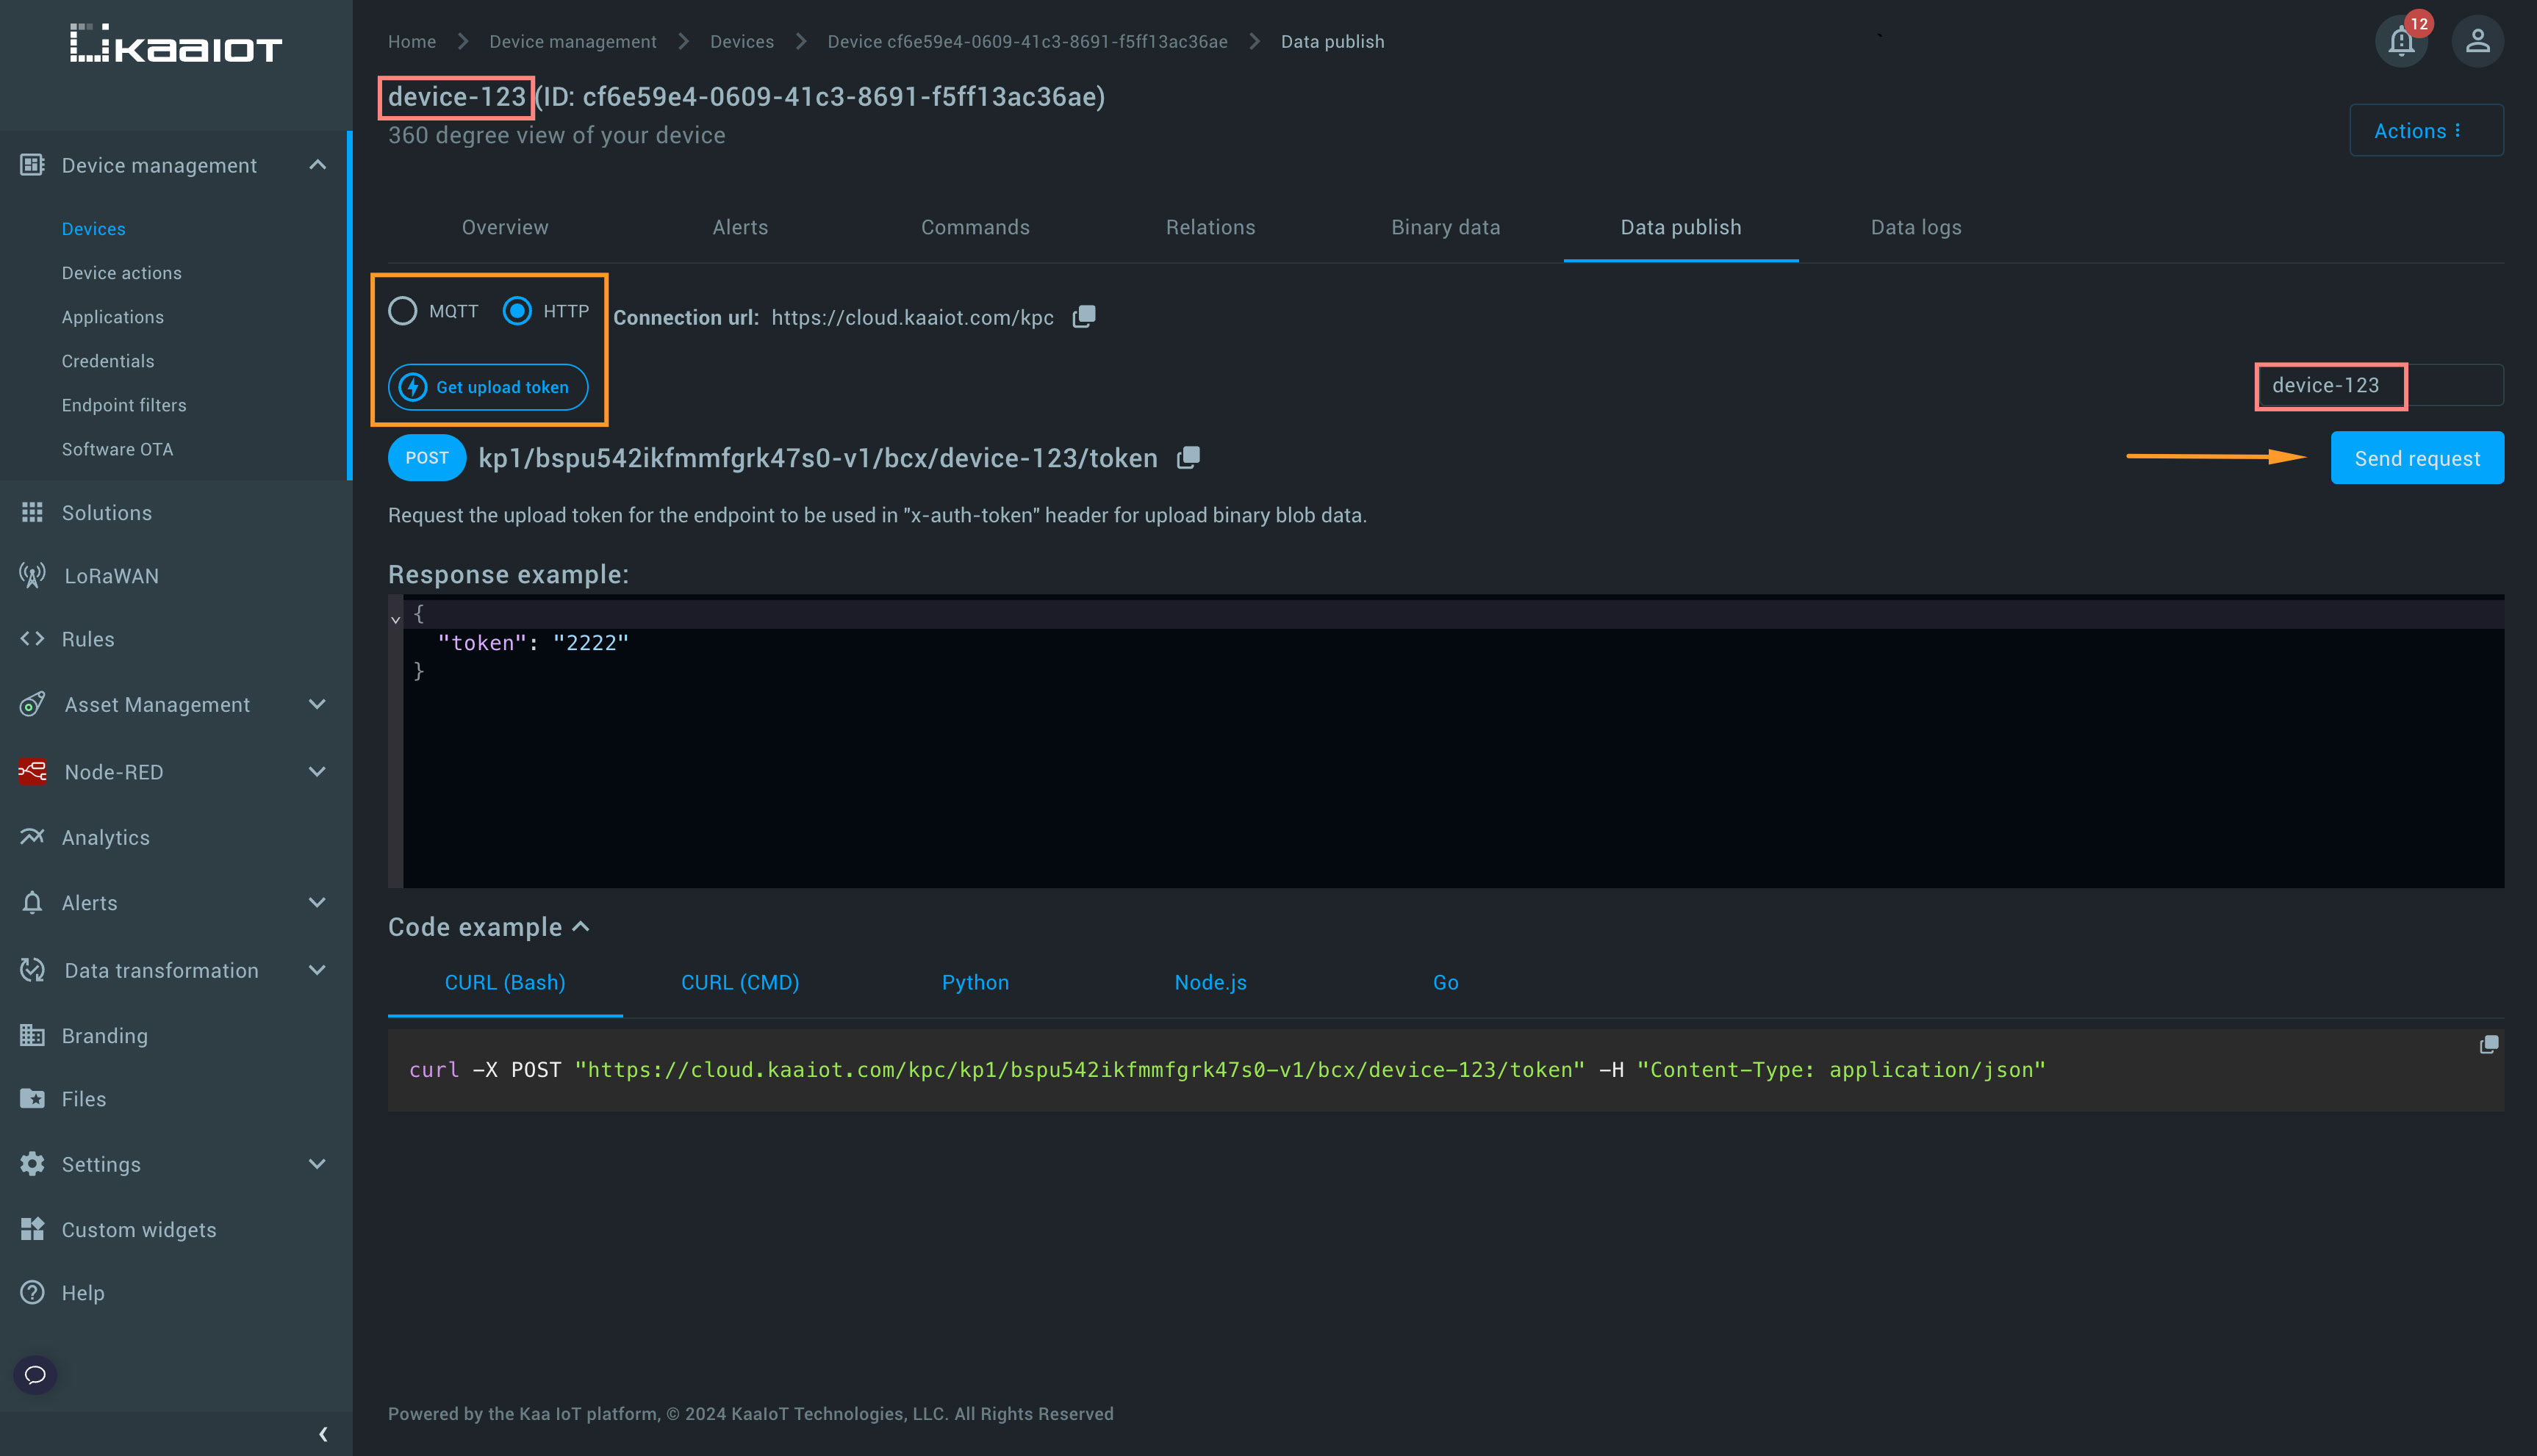Expand the Data transformation chevron
The width and height of the screenshot is (2537, 1456).
coord(317,970)
